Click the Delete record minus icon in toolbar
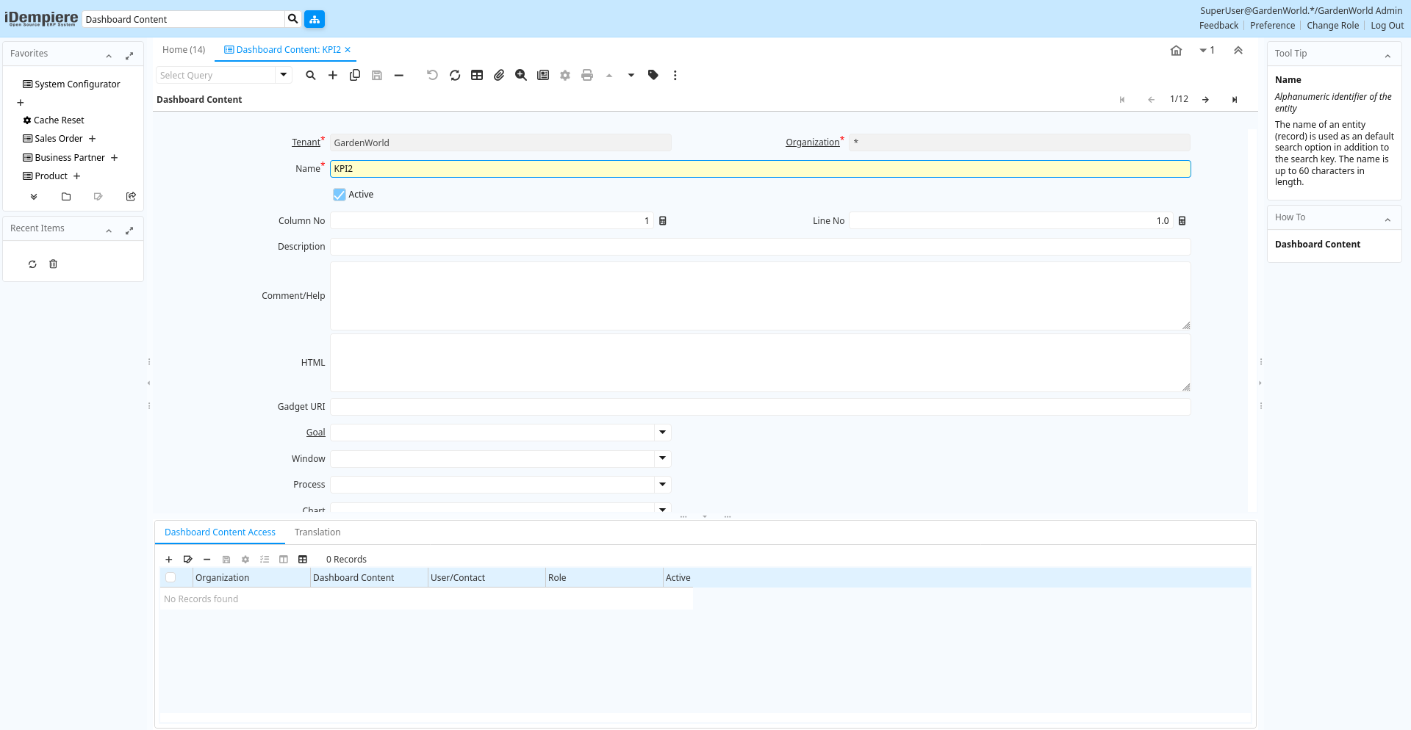 pos(399,75)
